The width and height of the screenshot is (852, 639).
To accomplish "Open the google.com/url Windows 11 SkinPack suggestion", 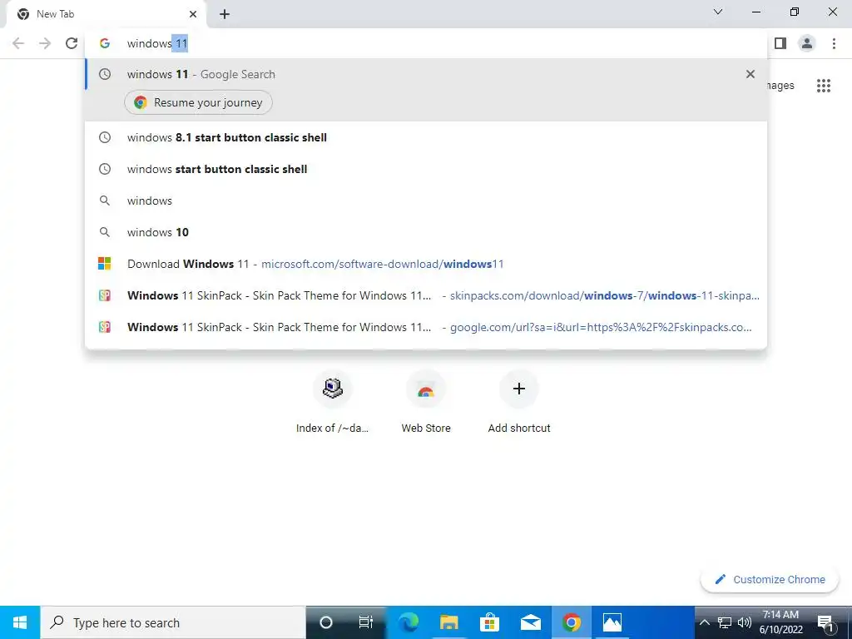I will click(426, 327).
